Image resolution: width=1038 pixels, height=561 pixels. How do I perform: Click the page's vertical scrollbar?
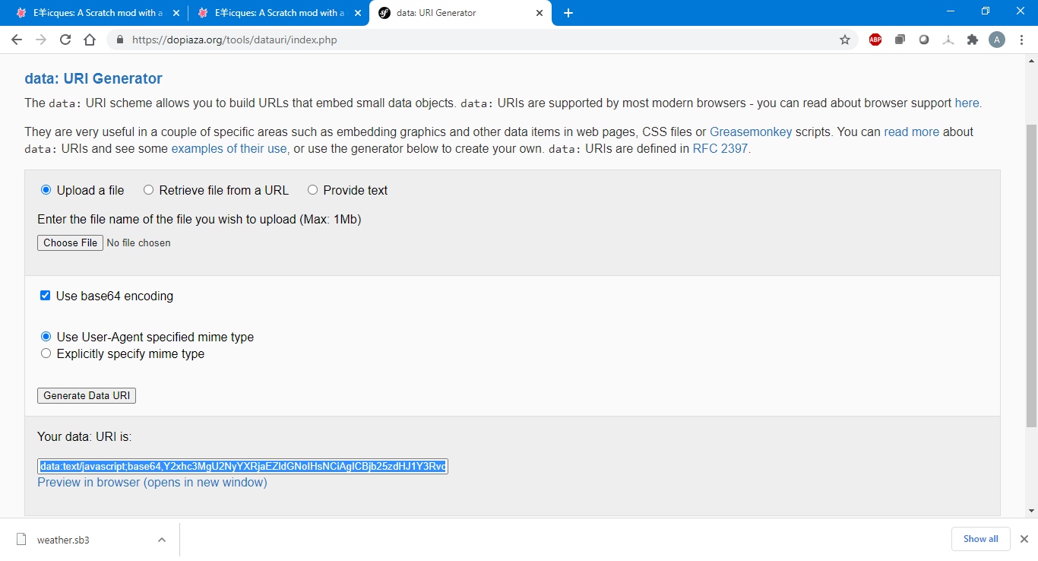click(x=1031, y=274)
